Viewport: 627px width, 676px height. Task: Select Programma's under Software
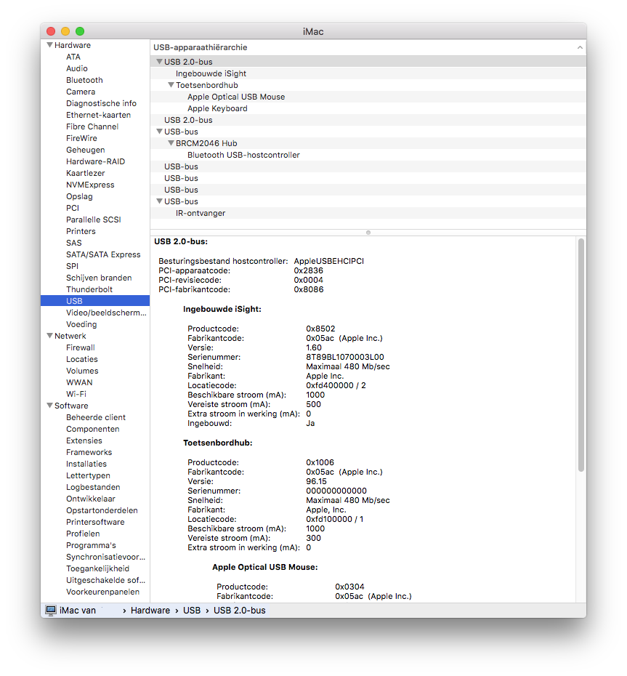point(91,545)
